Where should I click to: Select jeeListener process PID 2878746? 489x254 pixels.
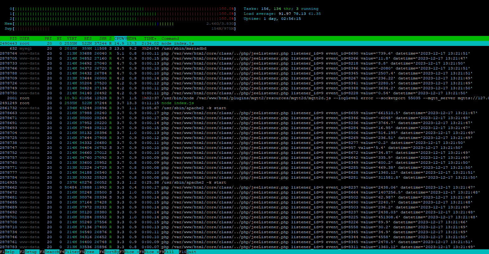point(244,237)
